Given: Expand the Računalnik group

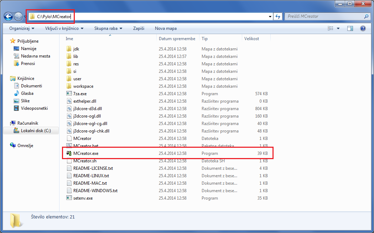Looking at the screenshot, I should [28, 123].
